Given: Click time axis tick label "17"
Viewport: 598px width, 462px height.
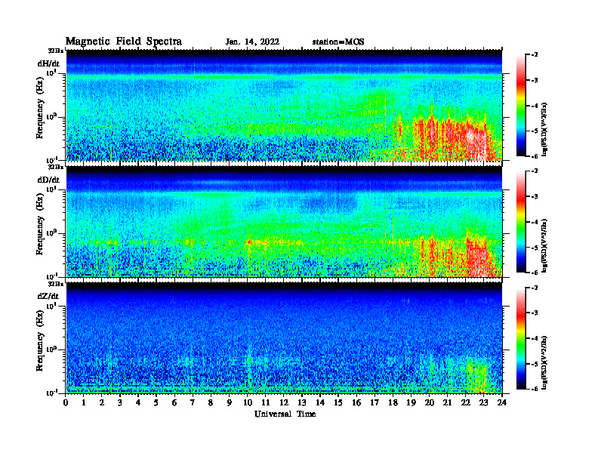Looking at the screenshot, I should (x=375, y=402).
